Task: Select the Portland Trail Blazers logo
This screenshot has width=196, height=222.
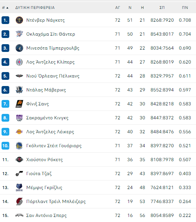Action: click(x=19, y=201)
